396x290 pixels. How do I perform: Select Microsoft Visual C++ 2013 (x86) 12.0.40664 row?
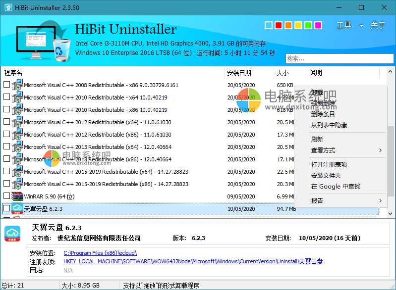(x=148, y=159)
